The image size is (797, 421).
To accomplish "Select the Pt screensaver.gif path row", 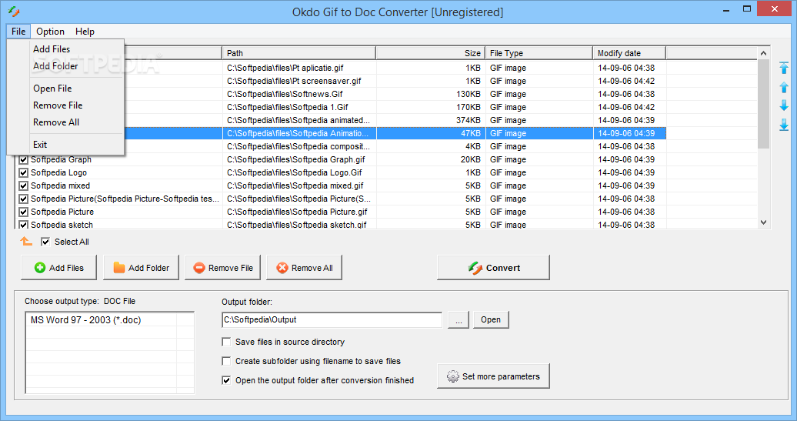I will (x=294, y=81).
